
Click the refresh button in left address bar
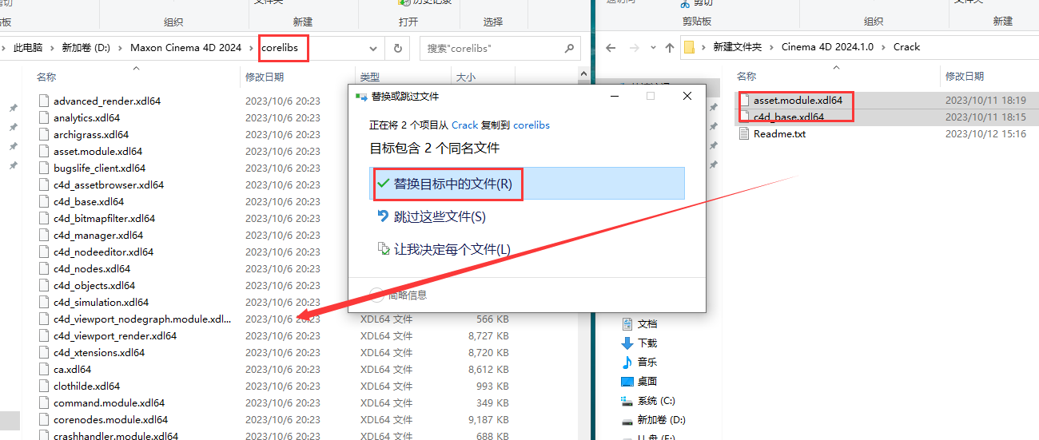coord(397,48)
